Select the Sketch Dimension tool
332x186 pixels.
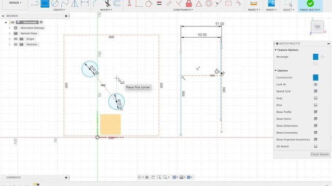tap(85, 4)
